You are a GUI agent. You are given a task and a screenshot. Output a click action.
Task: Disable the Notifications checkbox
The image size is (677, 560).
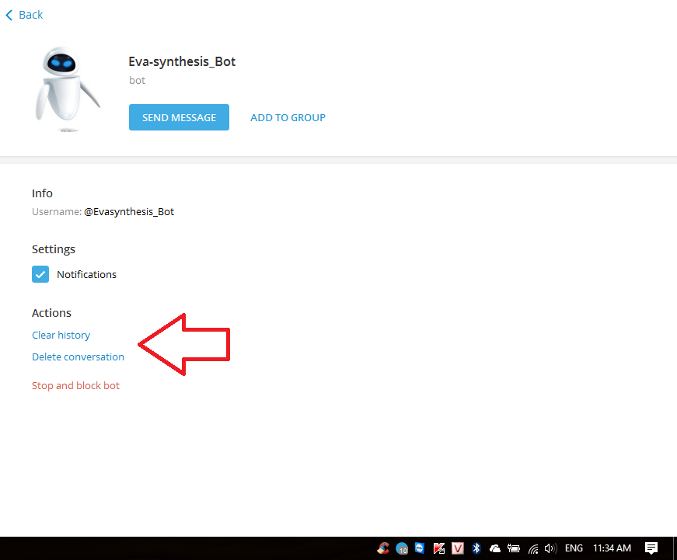pos(40,274)
